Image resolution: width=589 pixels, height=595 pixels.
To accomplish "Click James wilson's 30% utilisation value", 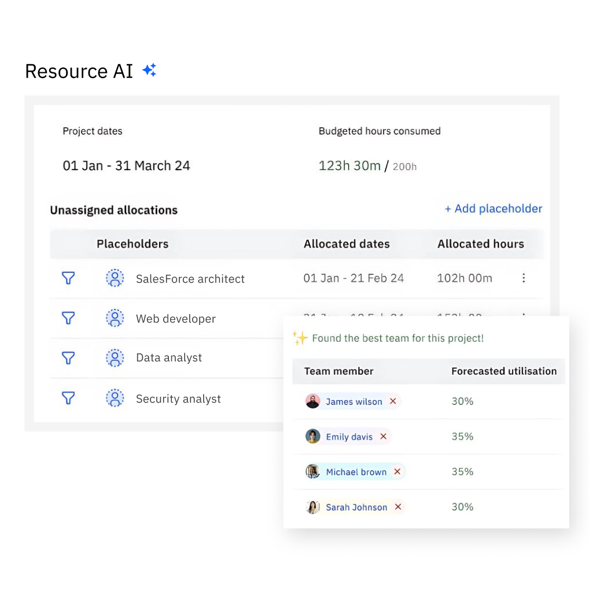I will tap(462, 401).
